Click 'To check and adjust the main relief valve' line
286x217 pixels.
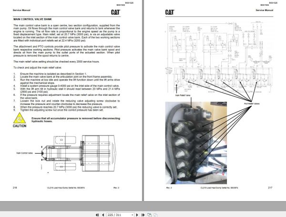click(38, 68)
